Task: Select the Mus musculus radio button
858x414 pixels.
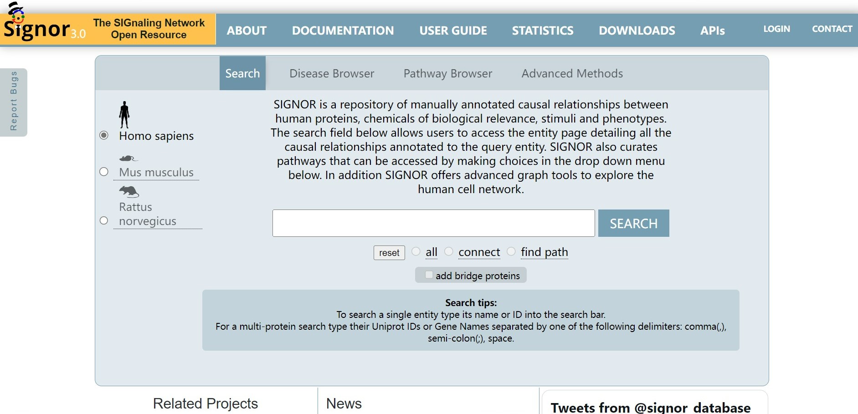Action: tap(104, 172)
